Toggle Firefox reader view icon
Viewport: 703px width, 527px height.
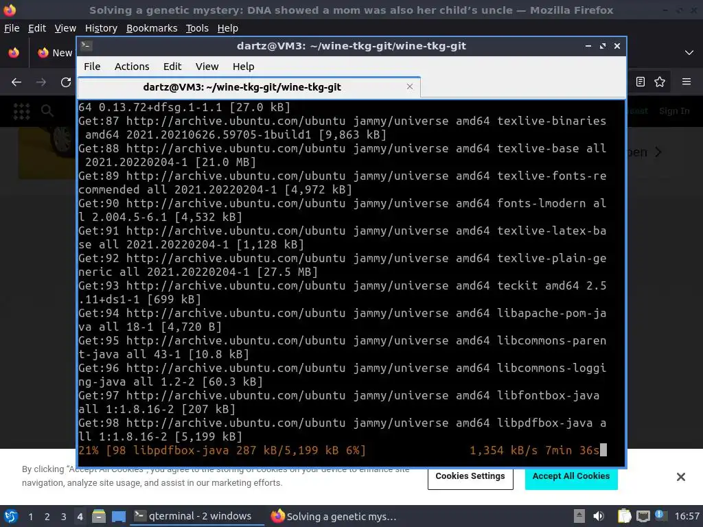click(x=641, y=82)
